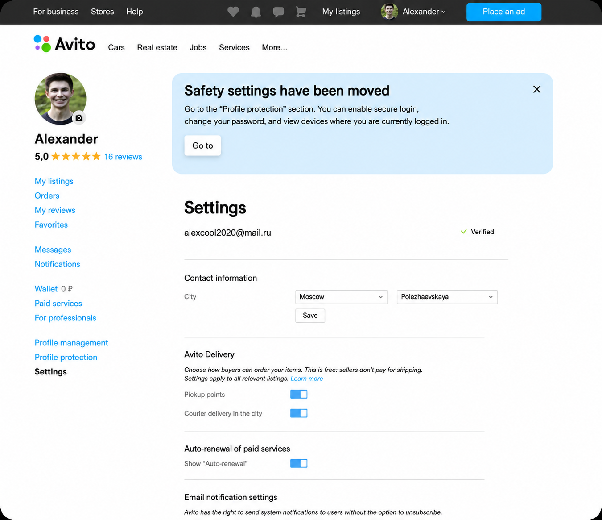This screenshot has height=520, width=602.
Task: Open For professionals in the sidebar
Action: (66, 318)
